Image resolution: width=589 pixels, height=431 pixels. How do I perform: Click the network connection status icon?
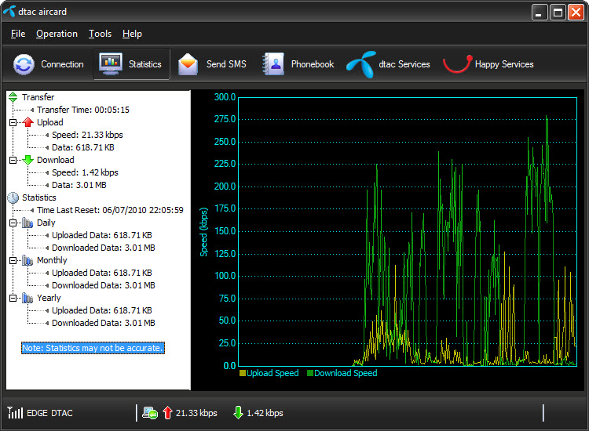[150, 413]
